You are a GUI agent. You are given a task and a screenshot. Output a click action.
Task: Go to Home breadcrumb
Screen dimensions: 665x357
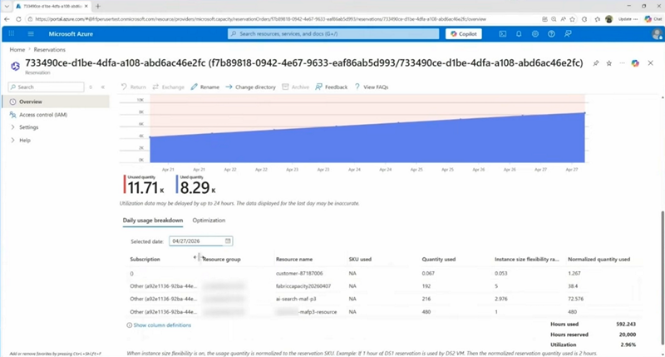[x=17, y=50]
